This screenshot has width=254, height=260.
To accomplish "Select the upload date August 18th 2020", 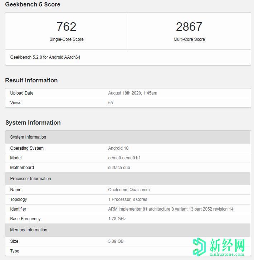I will click(x=132, y=93).
